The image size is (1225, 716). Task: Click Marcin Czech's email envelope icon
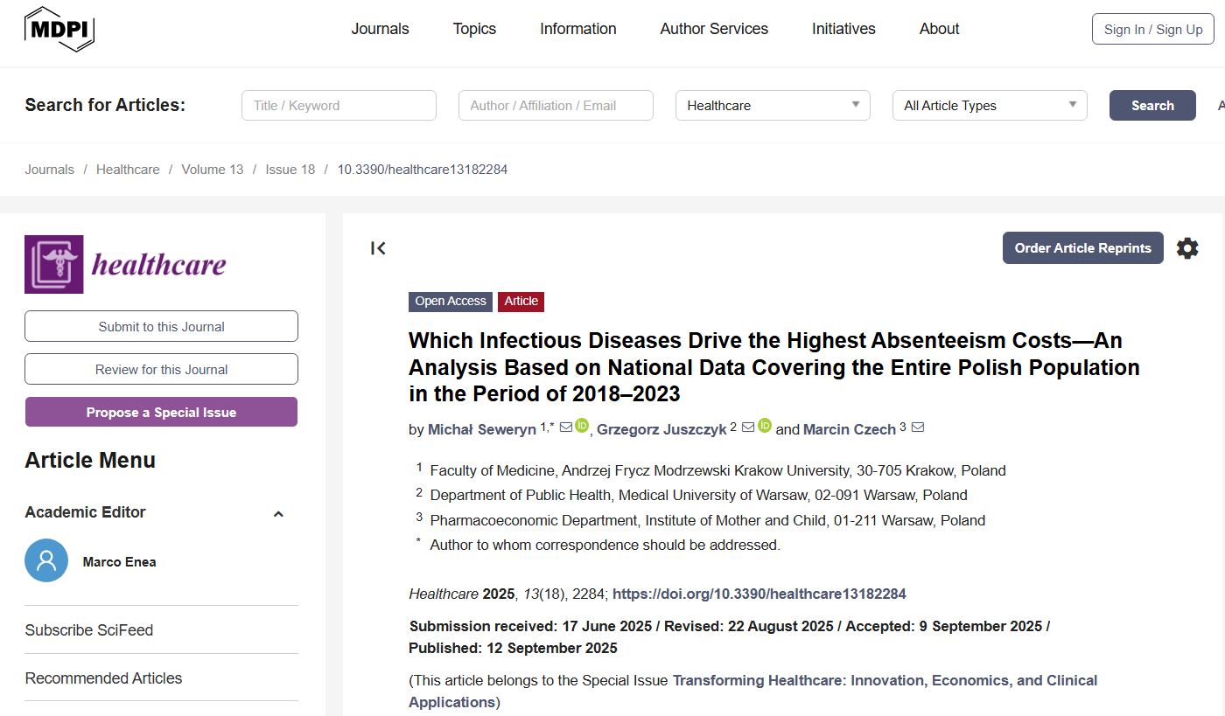(x=918, y=428)
